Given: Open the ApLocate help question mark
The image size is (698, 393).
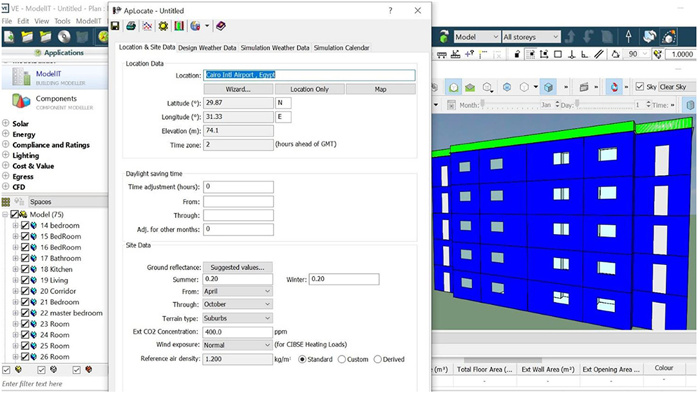Looking at the screenshot, I should [390, 10].
